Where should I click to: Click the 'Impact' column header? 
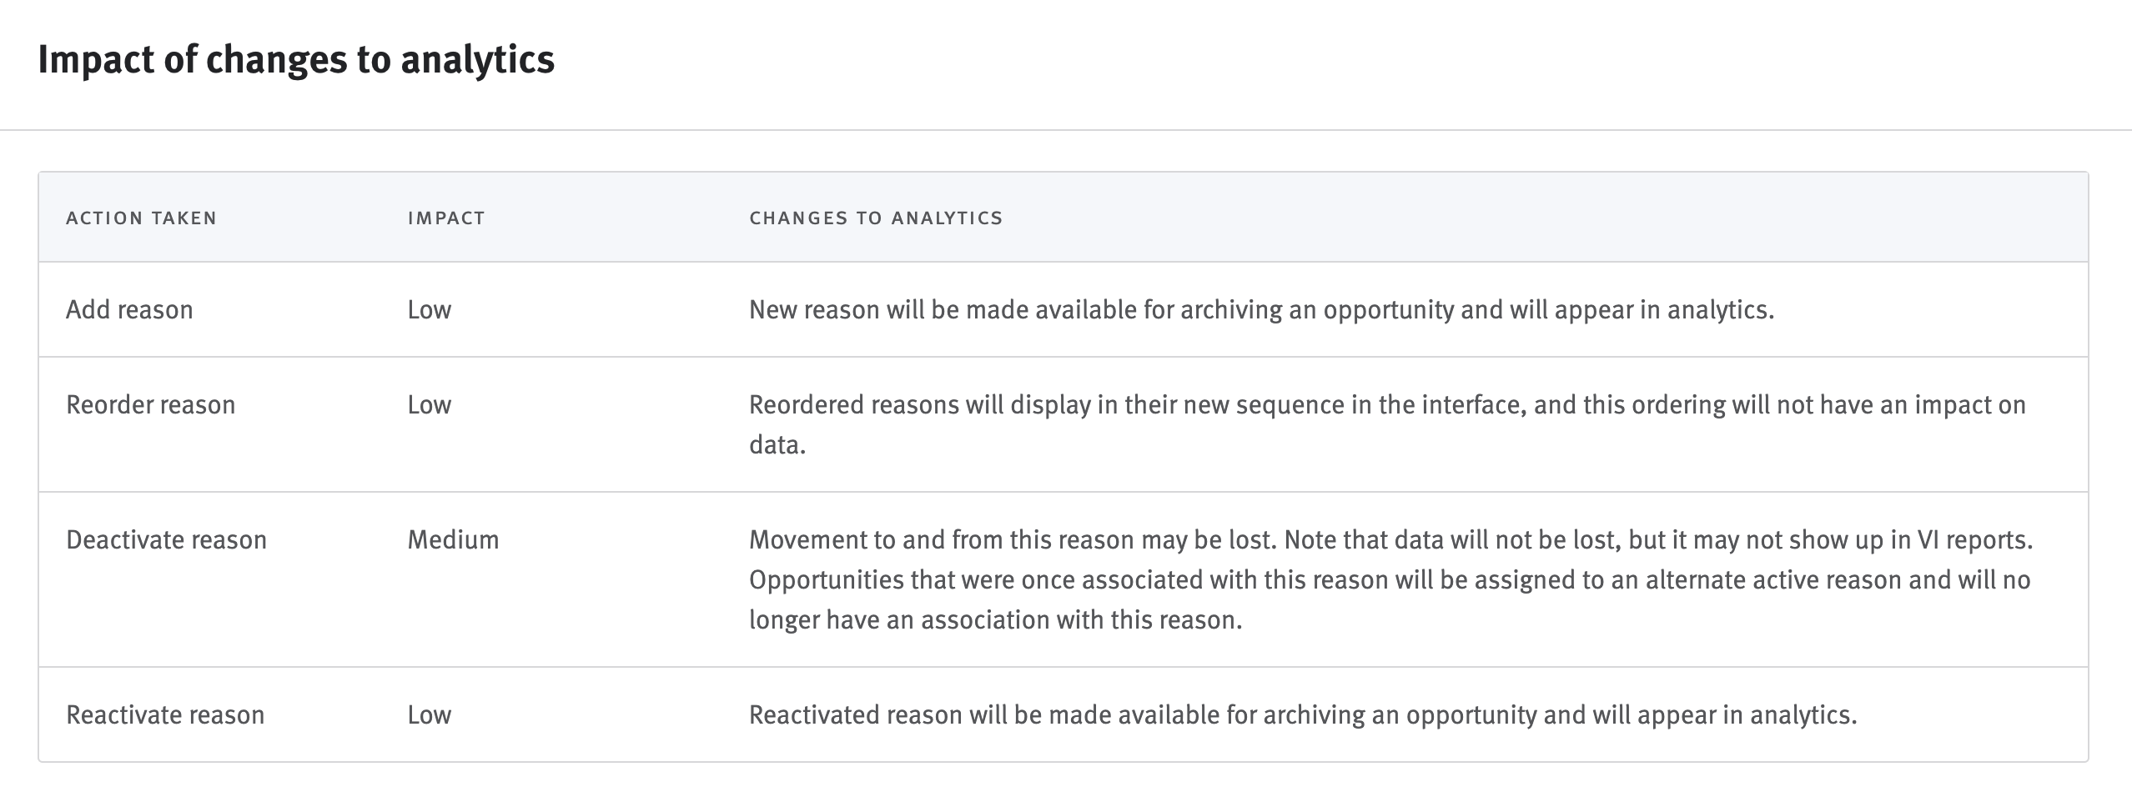click(x=446, y=218)
